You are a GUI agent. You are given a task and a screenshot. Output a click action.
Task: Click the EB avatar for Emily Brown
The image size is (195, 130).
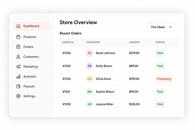(x=89, y=66)
